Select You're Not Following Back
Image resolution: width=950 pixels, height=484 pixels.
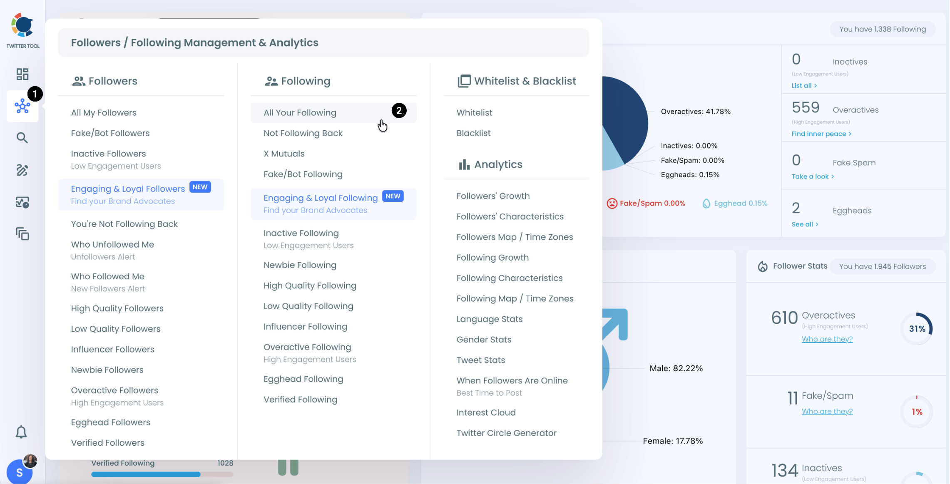pyautogui.click(x=124, y=224)
